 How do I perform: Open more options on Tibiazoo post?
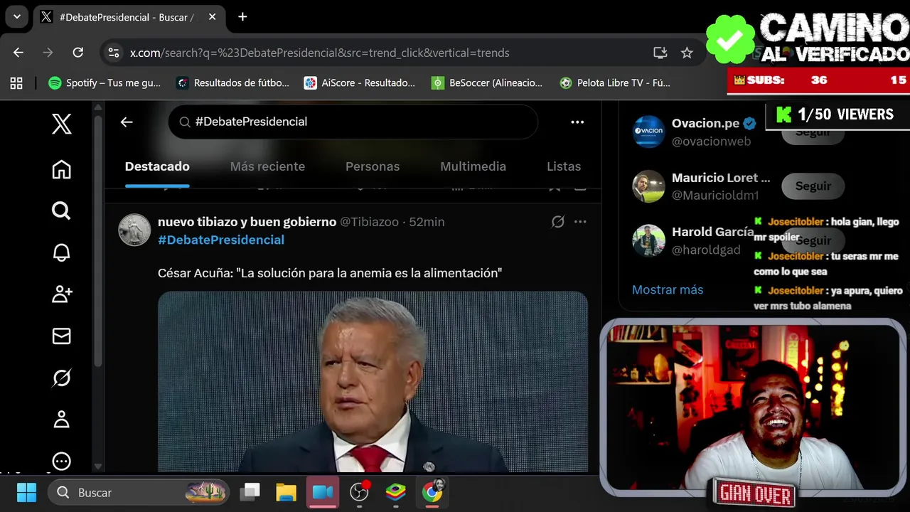(x=580, y=222)
